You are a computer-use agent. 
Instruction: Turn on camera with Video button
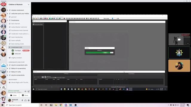coord(13,95)
